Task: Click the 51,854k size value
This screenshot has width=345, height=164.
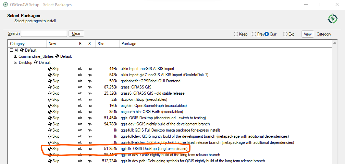Action: click(110, 149)
